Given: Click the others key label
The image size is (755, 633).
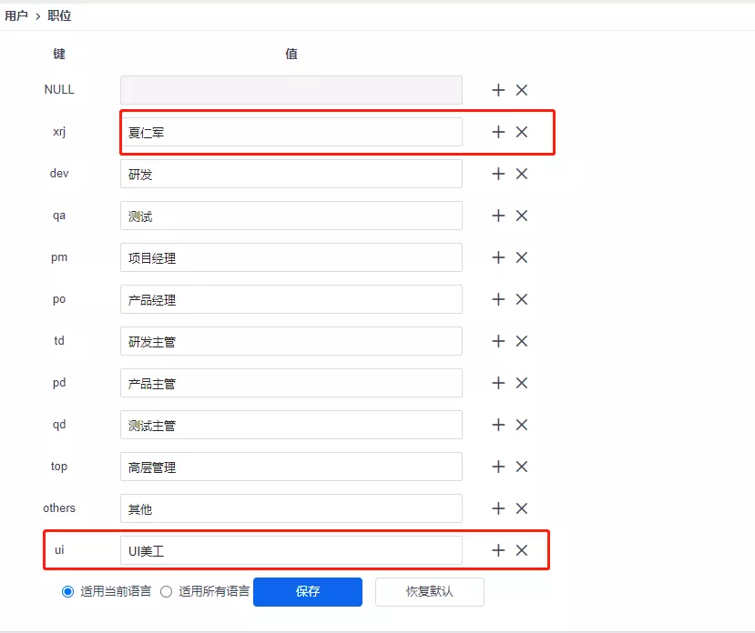Looking at the screenshot, I should click(x=59, y=507).
